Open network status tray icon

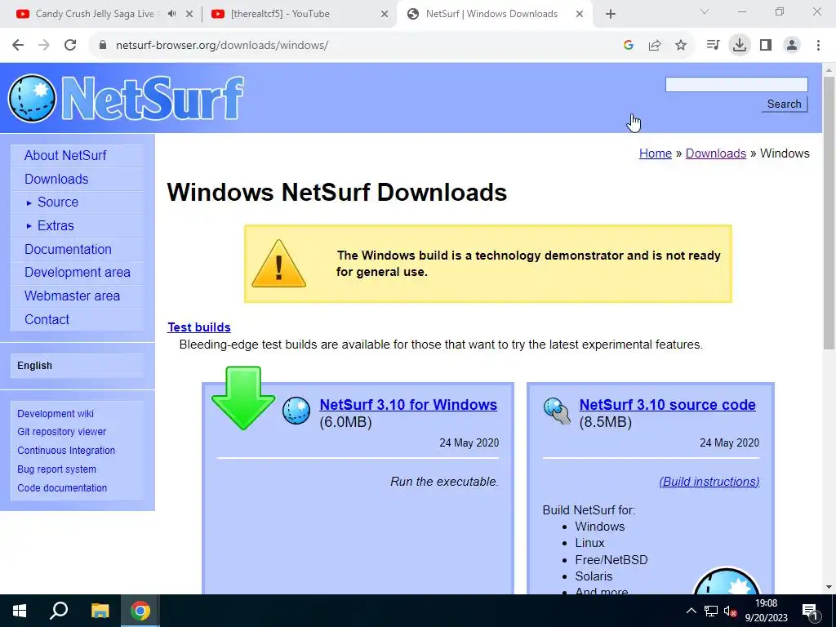coord(711,611)
